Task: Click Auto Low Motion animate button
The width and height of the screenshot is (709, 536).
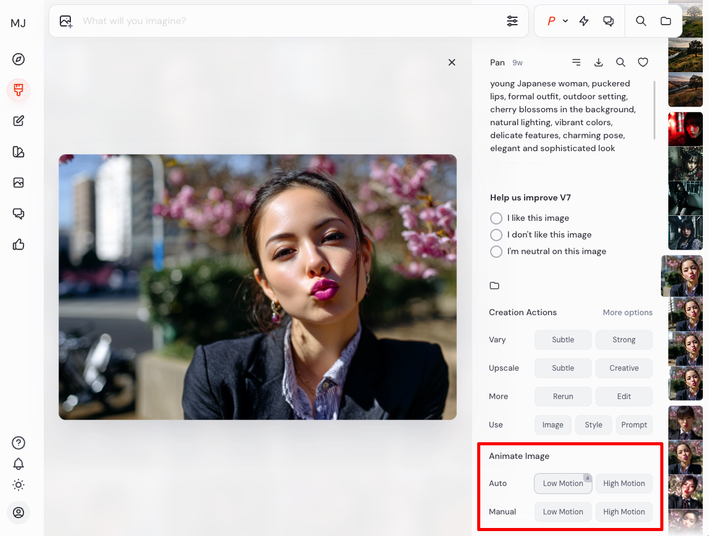Action: [x=562, y=484]
